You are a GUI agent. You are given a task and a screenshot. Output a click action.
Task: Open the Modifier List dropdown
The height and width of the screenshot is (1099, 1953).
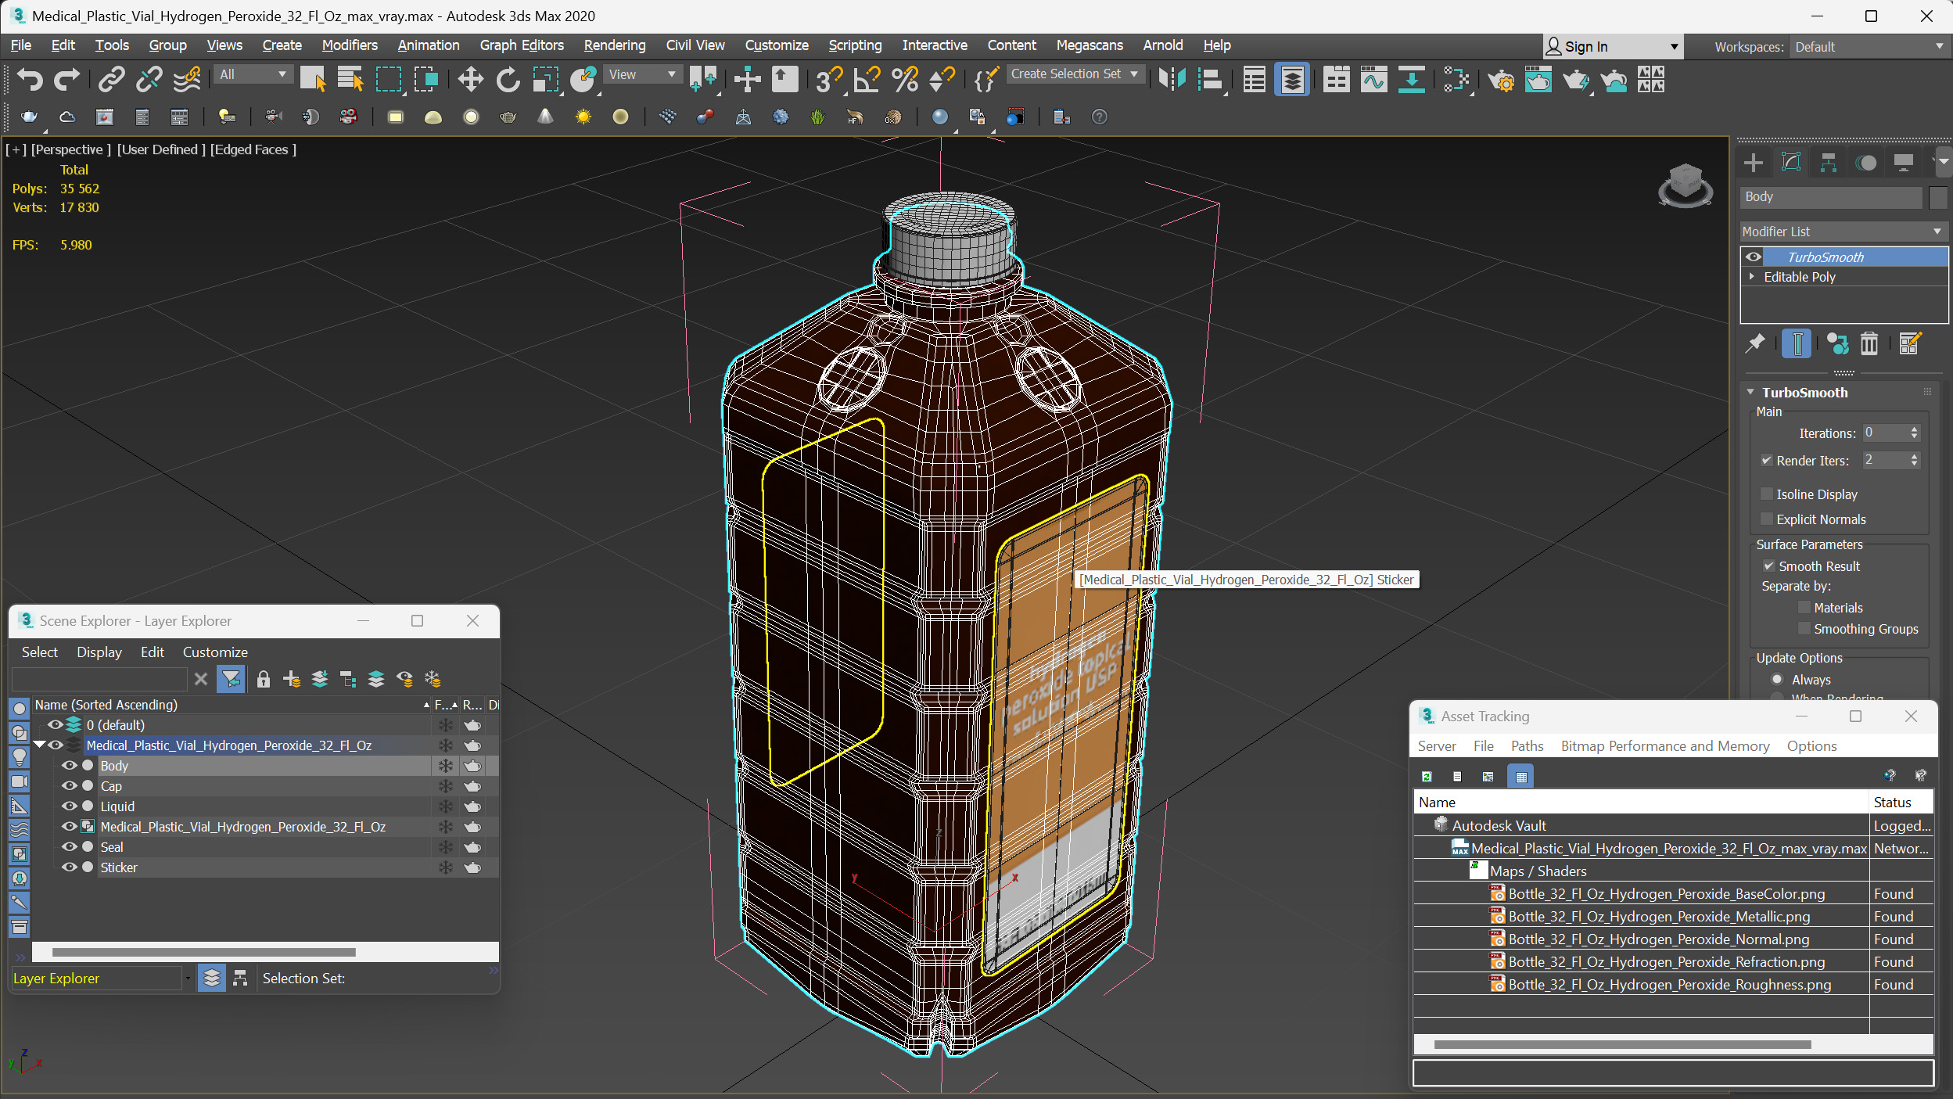1842,232
